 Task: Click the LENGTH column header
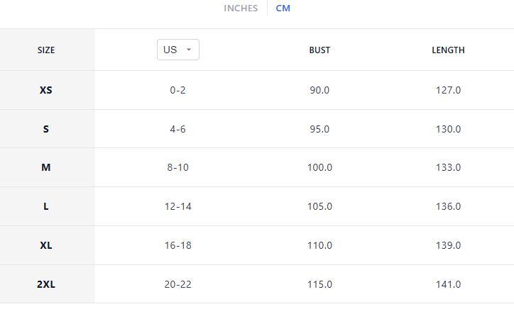point(448,50)
